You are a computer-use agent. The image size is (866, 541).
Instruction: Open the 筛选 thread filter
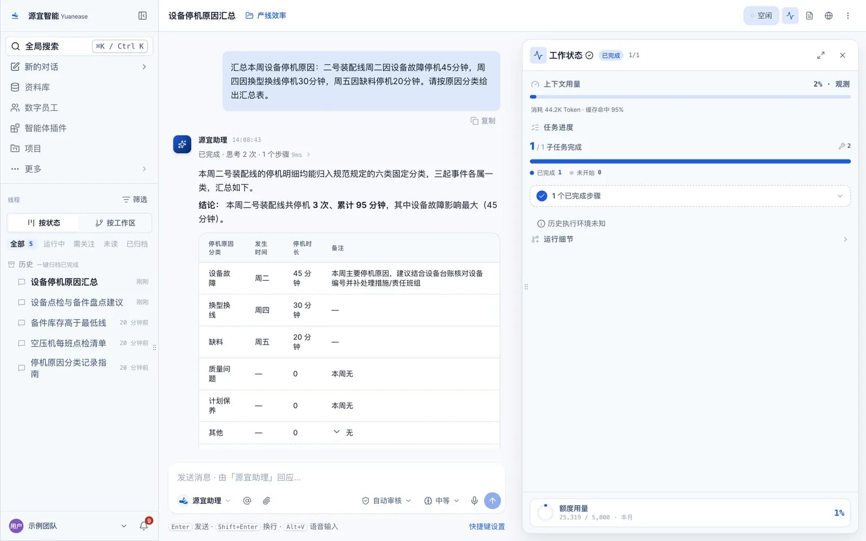click(x=135, y=200)
